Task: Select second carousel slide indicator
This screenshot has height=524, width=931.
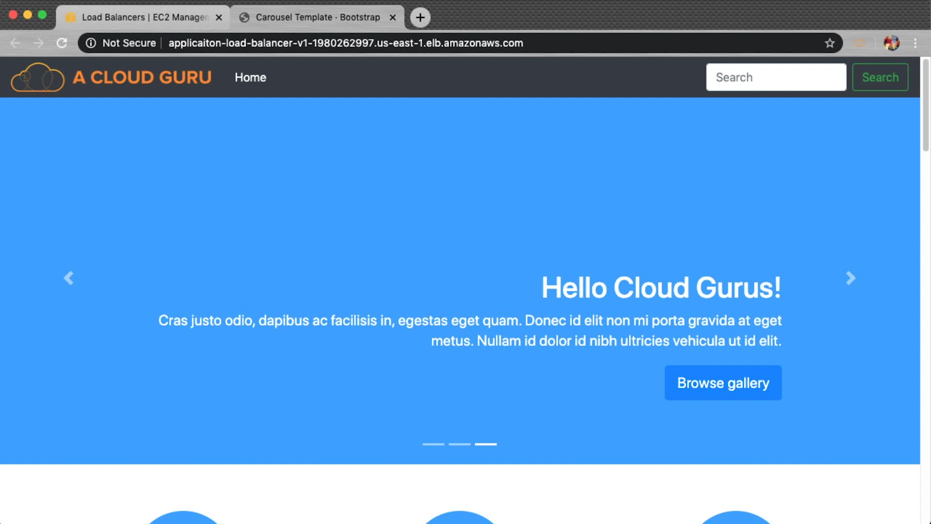Action: point(459,444)
